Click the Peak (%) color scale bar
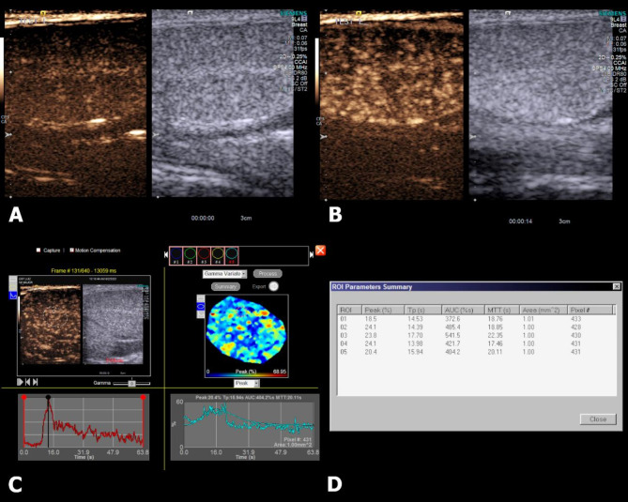The height and width of the screenshot is (502, 628). 246,375
